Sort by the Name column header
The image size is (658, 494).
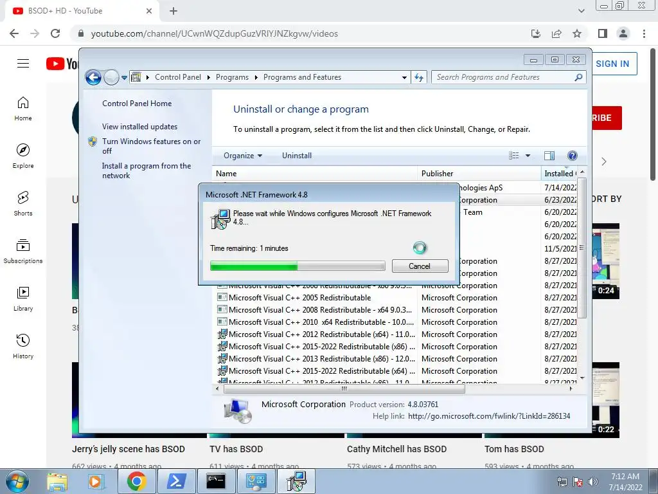pyautogui.click(x=315, y=174)
